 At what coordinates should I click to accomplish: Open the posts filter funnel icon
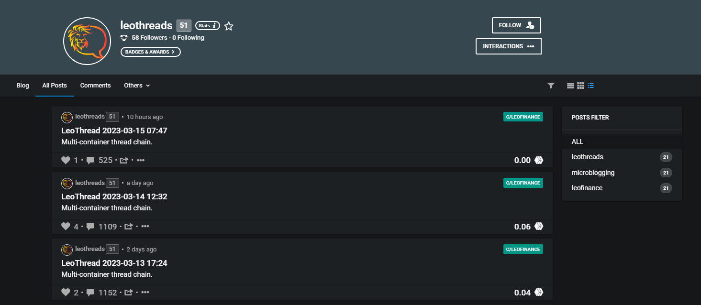[551, 86]
